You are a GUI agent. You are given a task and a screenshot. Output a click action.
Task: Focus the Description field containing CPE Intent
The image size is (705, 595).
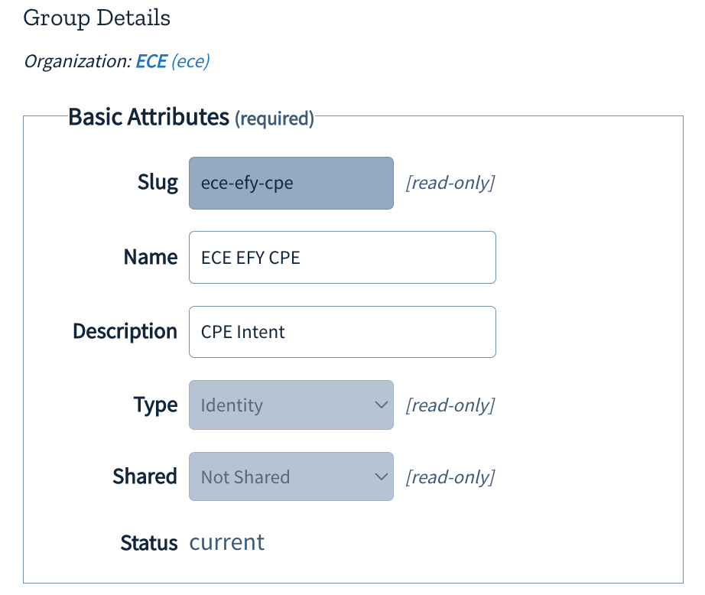[x=342, y=332]
